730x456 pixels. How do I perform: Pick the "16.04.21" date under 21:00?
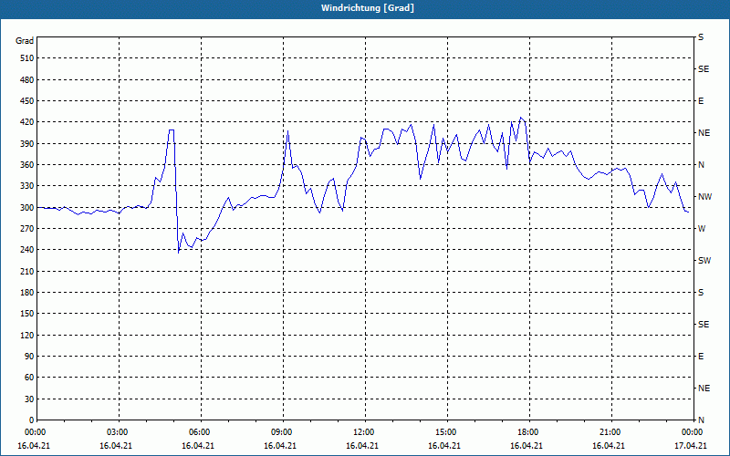pyautogui.click(x=608, y=446)
